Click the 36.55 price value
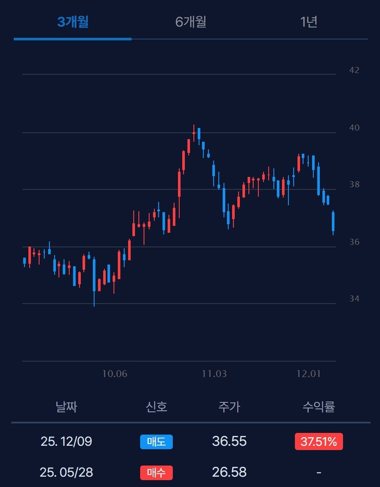380x487 pixels. [229, 441]
